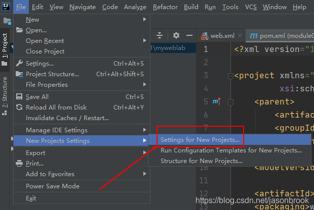Open the Build menu
Image resolution: width=314 pixels, height=210 pixels.
click(191, 7)
